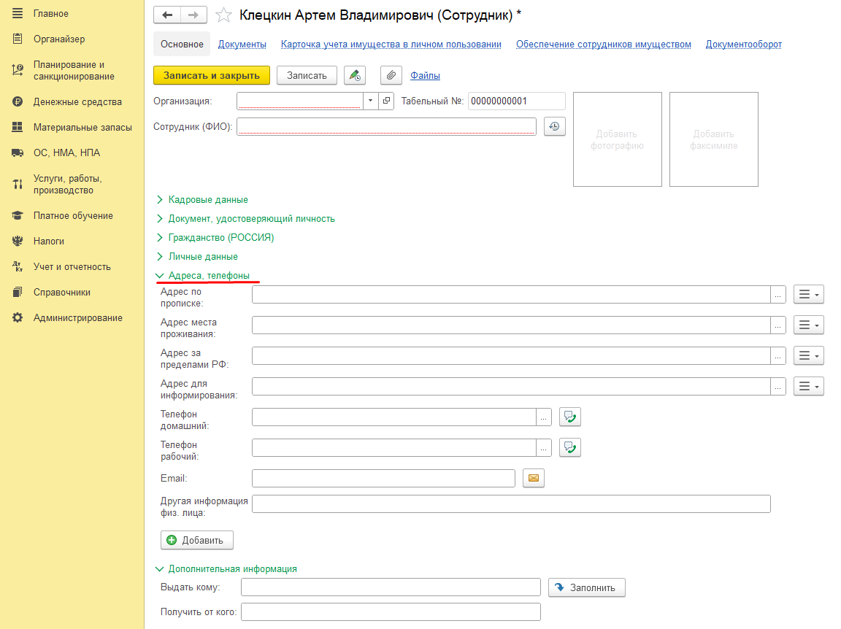Open ellipsis picker for Адрес для информирования
Image resolution: width=841 pixels, height=629 pixels.
(x=777, y=386)
